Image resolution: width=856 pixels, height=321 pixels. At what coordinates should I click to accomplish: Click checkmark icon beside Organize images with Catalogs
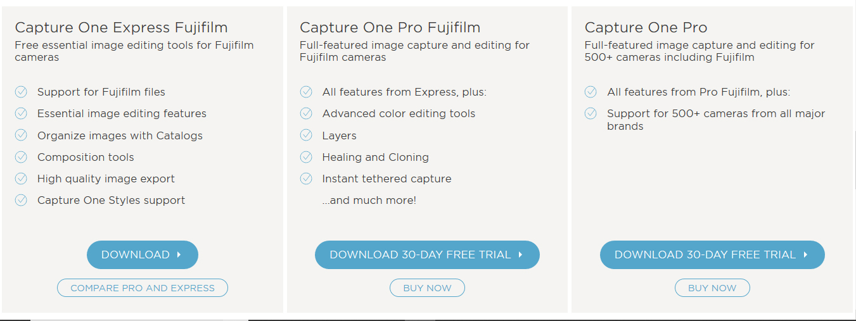21,135
